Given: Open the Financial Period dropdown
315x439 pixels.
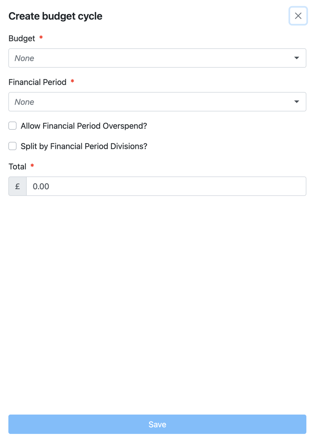Looking at the screenshot, I should (157, 102).
